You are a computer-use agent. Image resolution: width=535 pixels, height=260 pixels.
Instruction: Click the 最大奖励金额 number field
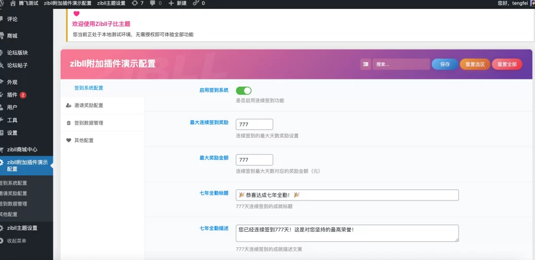[254, 160]
